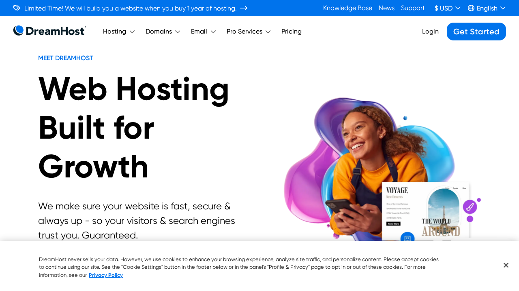
Task: Open the Support page
Action: [413, 8]
